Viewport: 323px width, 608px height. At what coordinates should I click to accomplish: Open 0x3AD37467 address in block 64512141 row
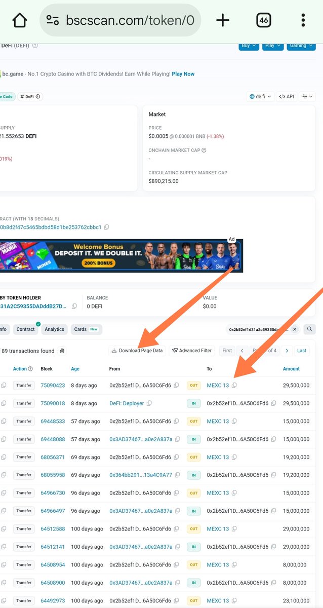[141, 547]
